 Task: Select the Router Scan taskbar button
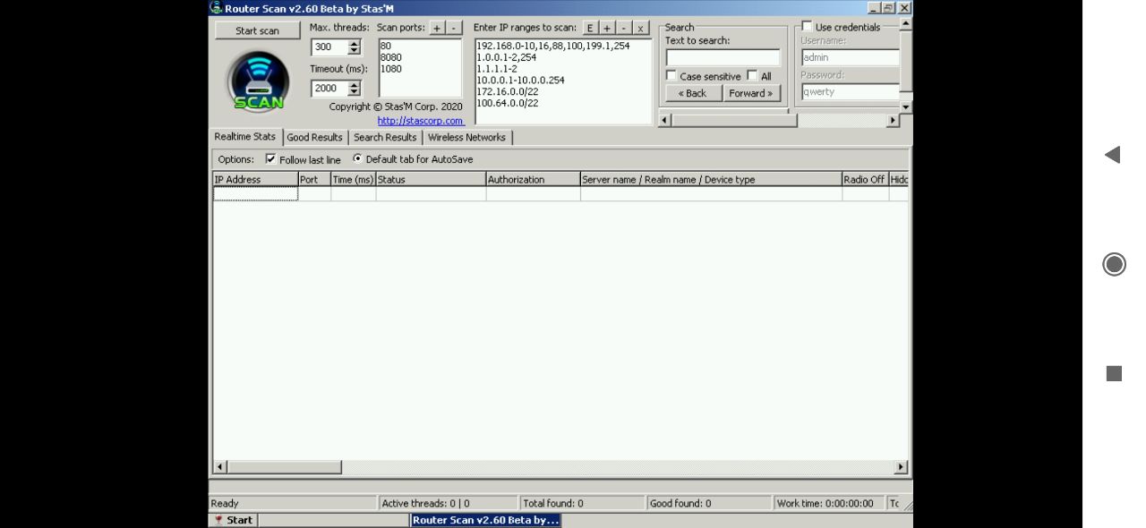(486, 520)
